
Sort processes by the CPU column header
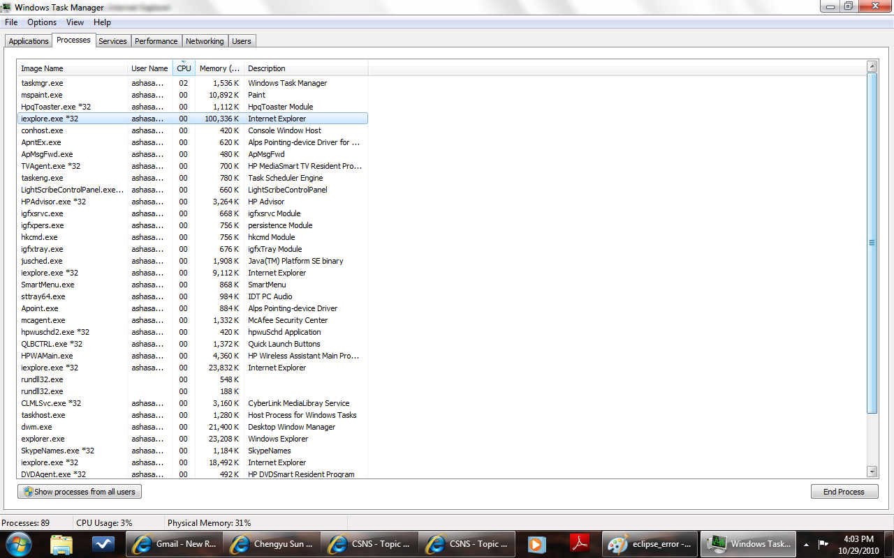pos(184,68)
